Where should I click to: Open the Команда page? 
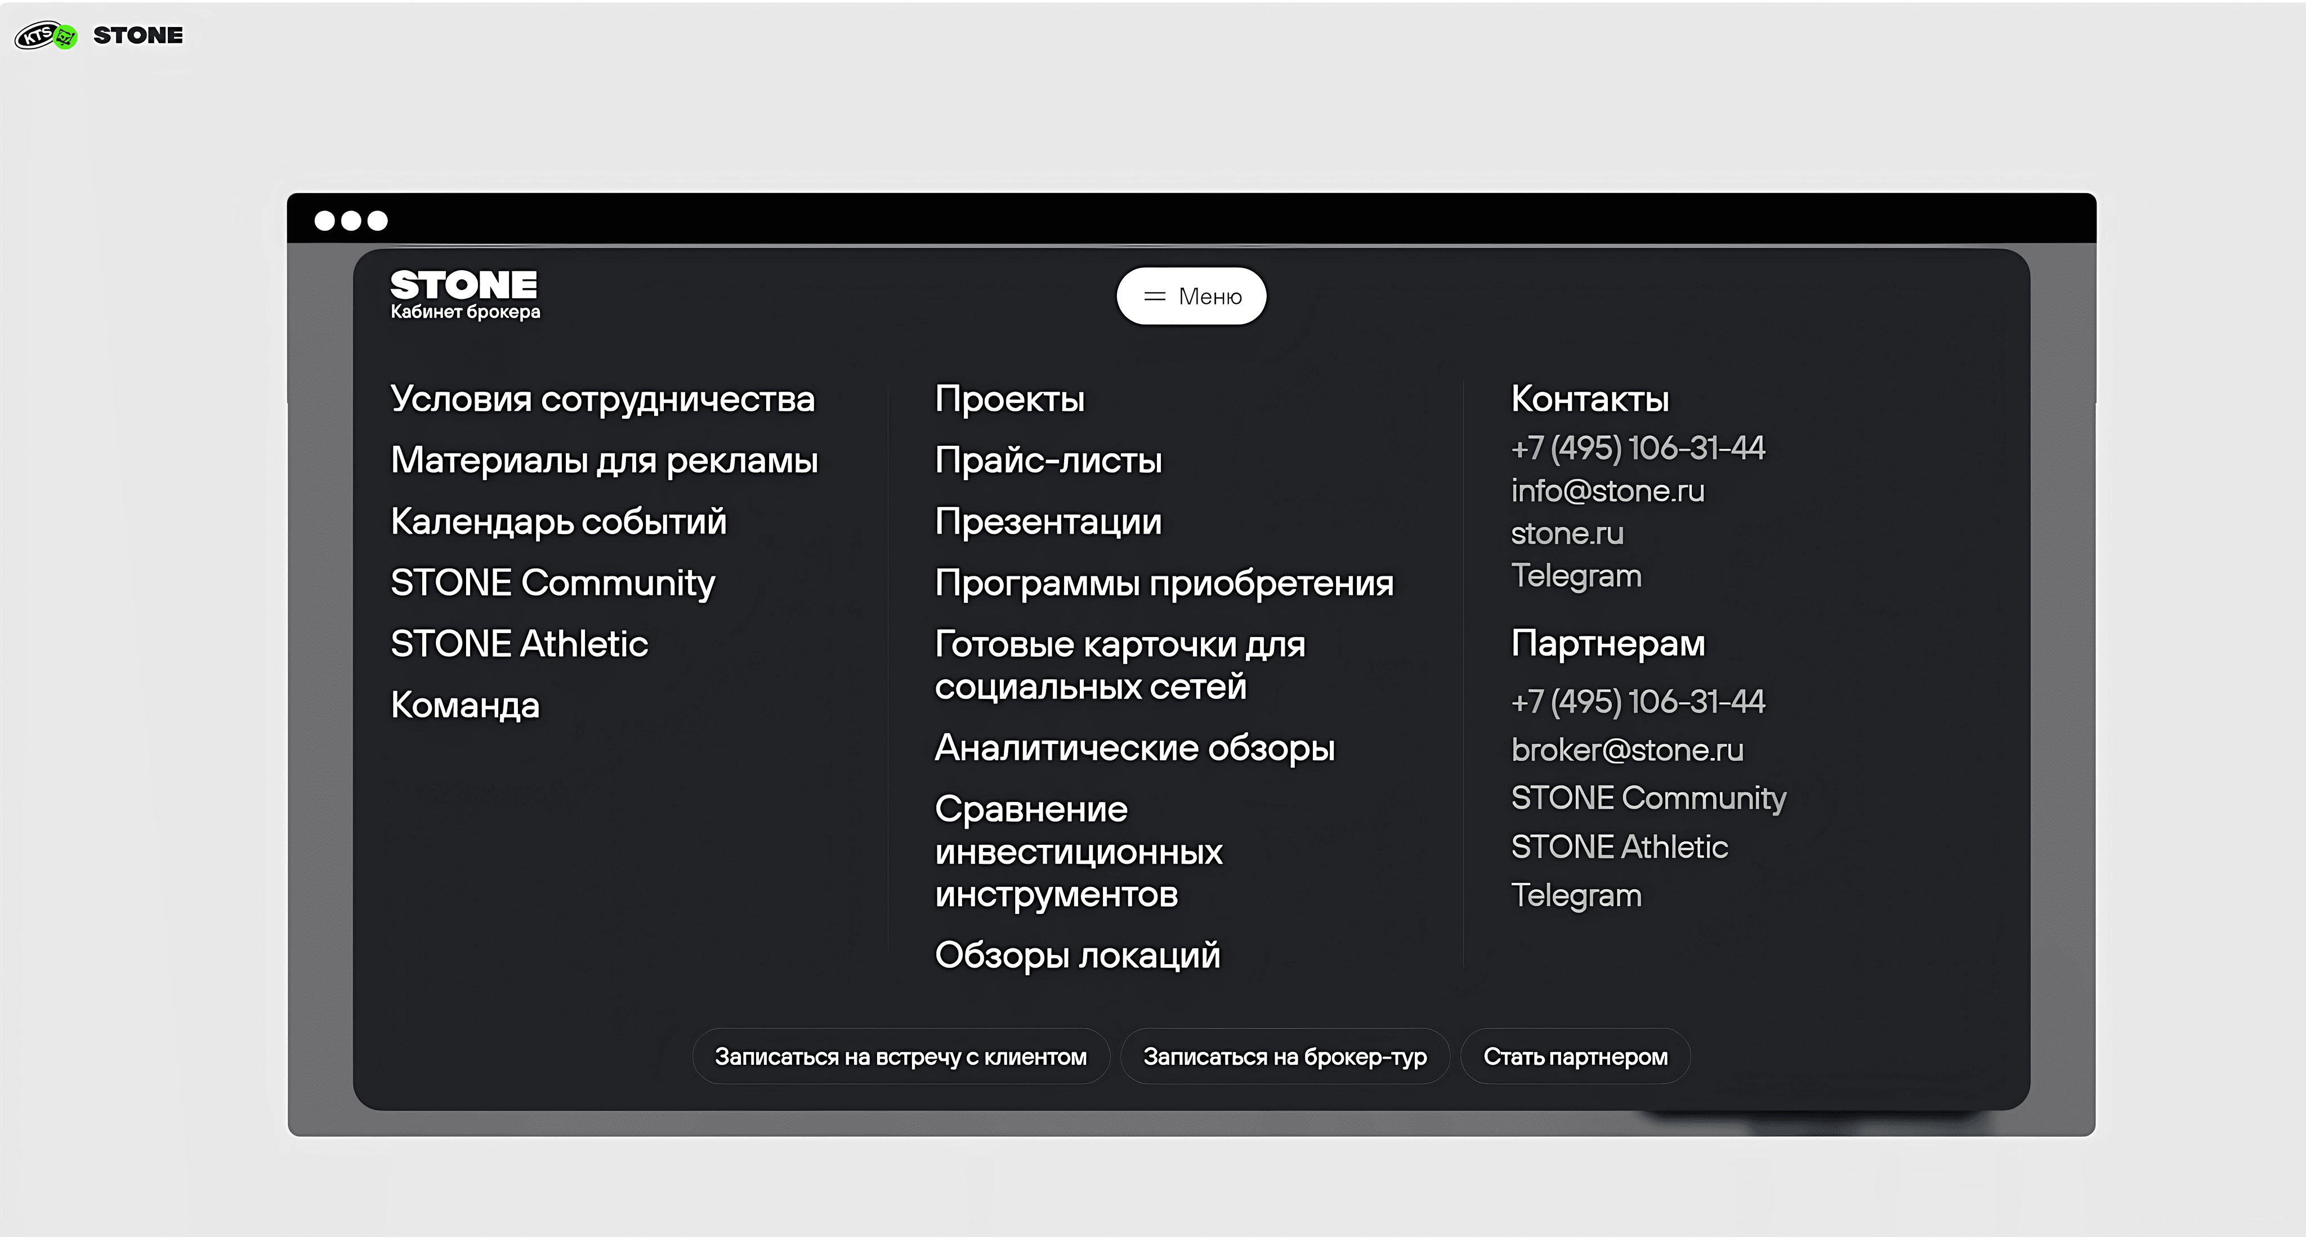[464, 705]
